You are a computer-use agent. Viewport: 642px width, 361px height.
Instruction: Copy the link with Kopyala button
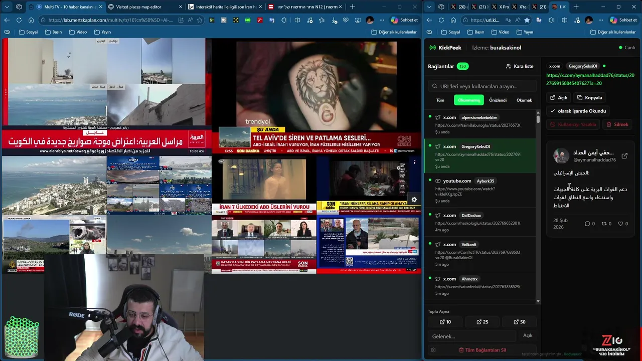[589, 98]
